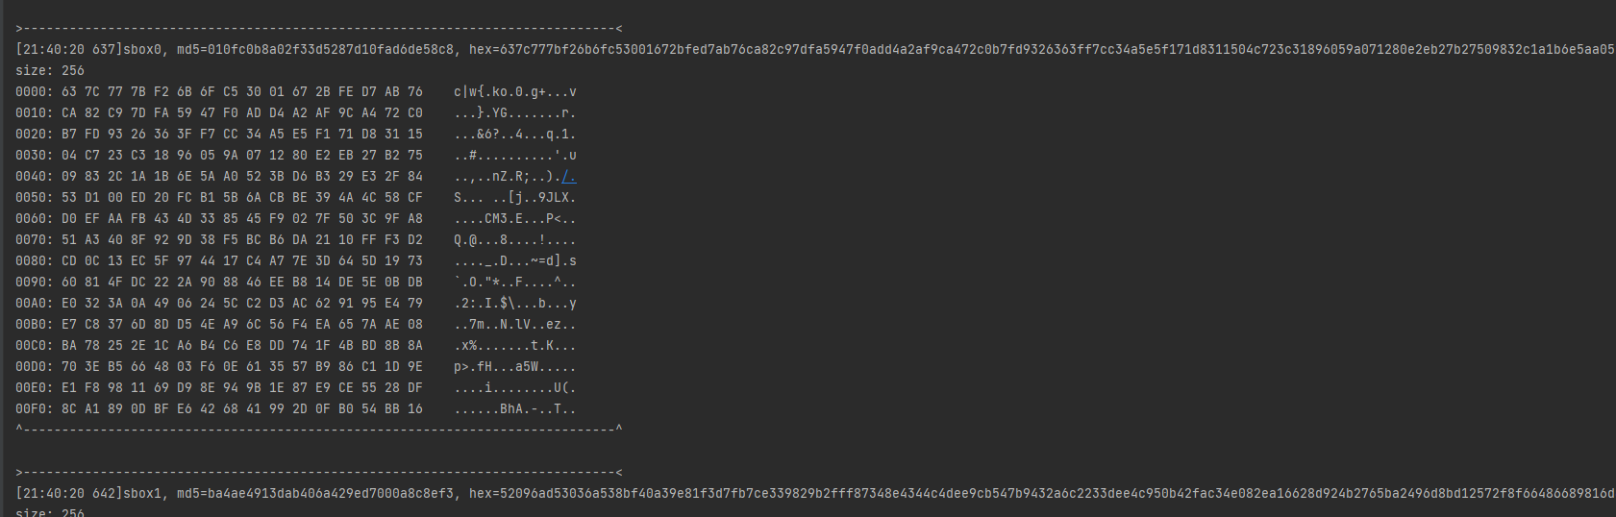Screen dimensions: 1616x517
Task: Open the blue "/." hyperlink in the dump
Action: (569, 177)
